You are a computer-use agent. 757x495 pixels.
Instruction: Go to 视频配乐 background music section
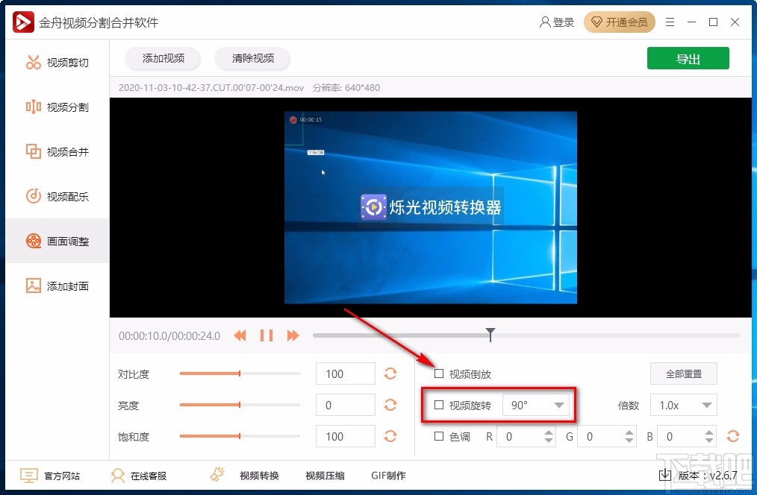57,196
